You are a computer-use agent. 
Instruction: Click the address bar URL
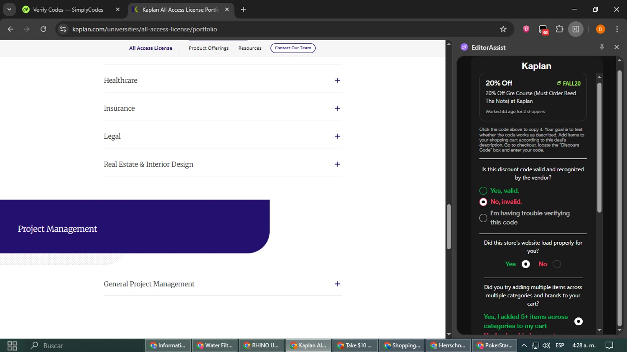(145, 29)
